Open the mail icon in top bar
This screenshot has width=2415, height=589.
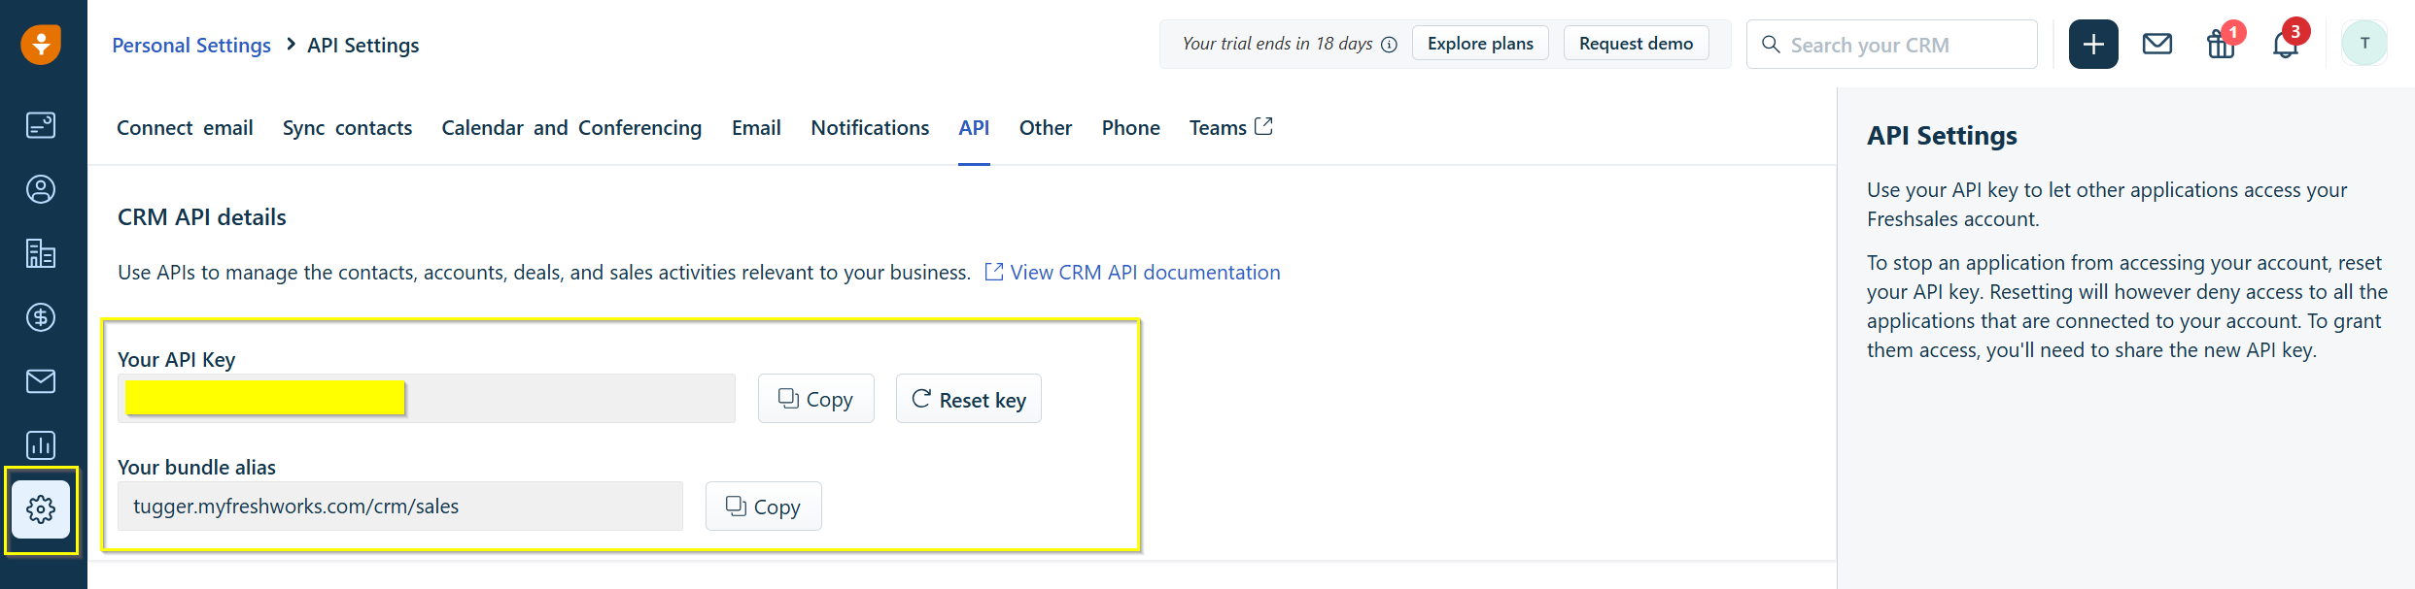point(2157,44)
